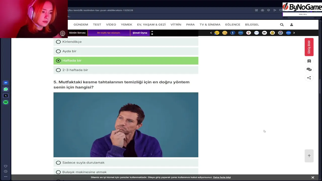Click the red-green plus brand icon

[x=249, y=33]
